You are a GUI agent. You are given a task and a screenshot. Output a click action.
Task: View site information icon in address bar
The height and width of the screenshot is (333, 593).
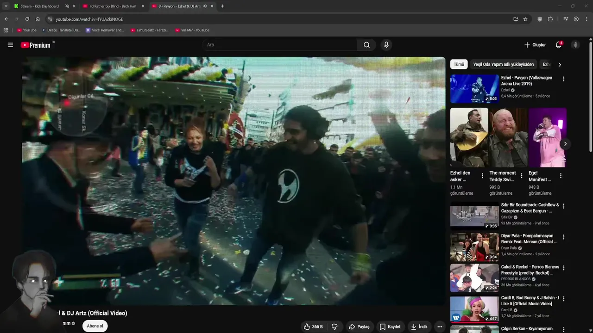50,19
